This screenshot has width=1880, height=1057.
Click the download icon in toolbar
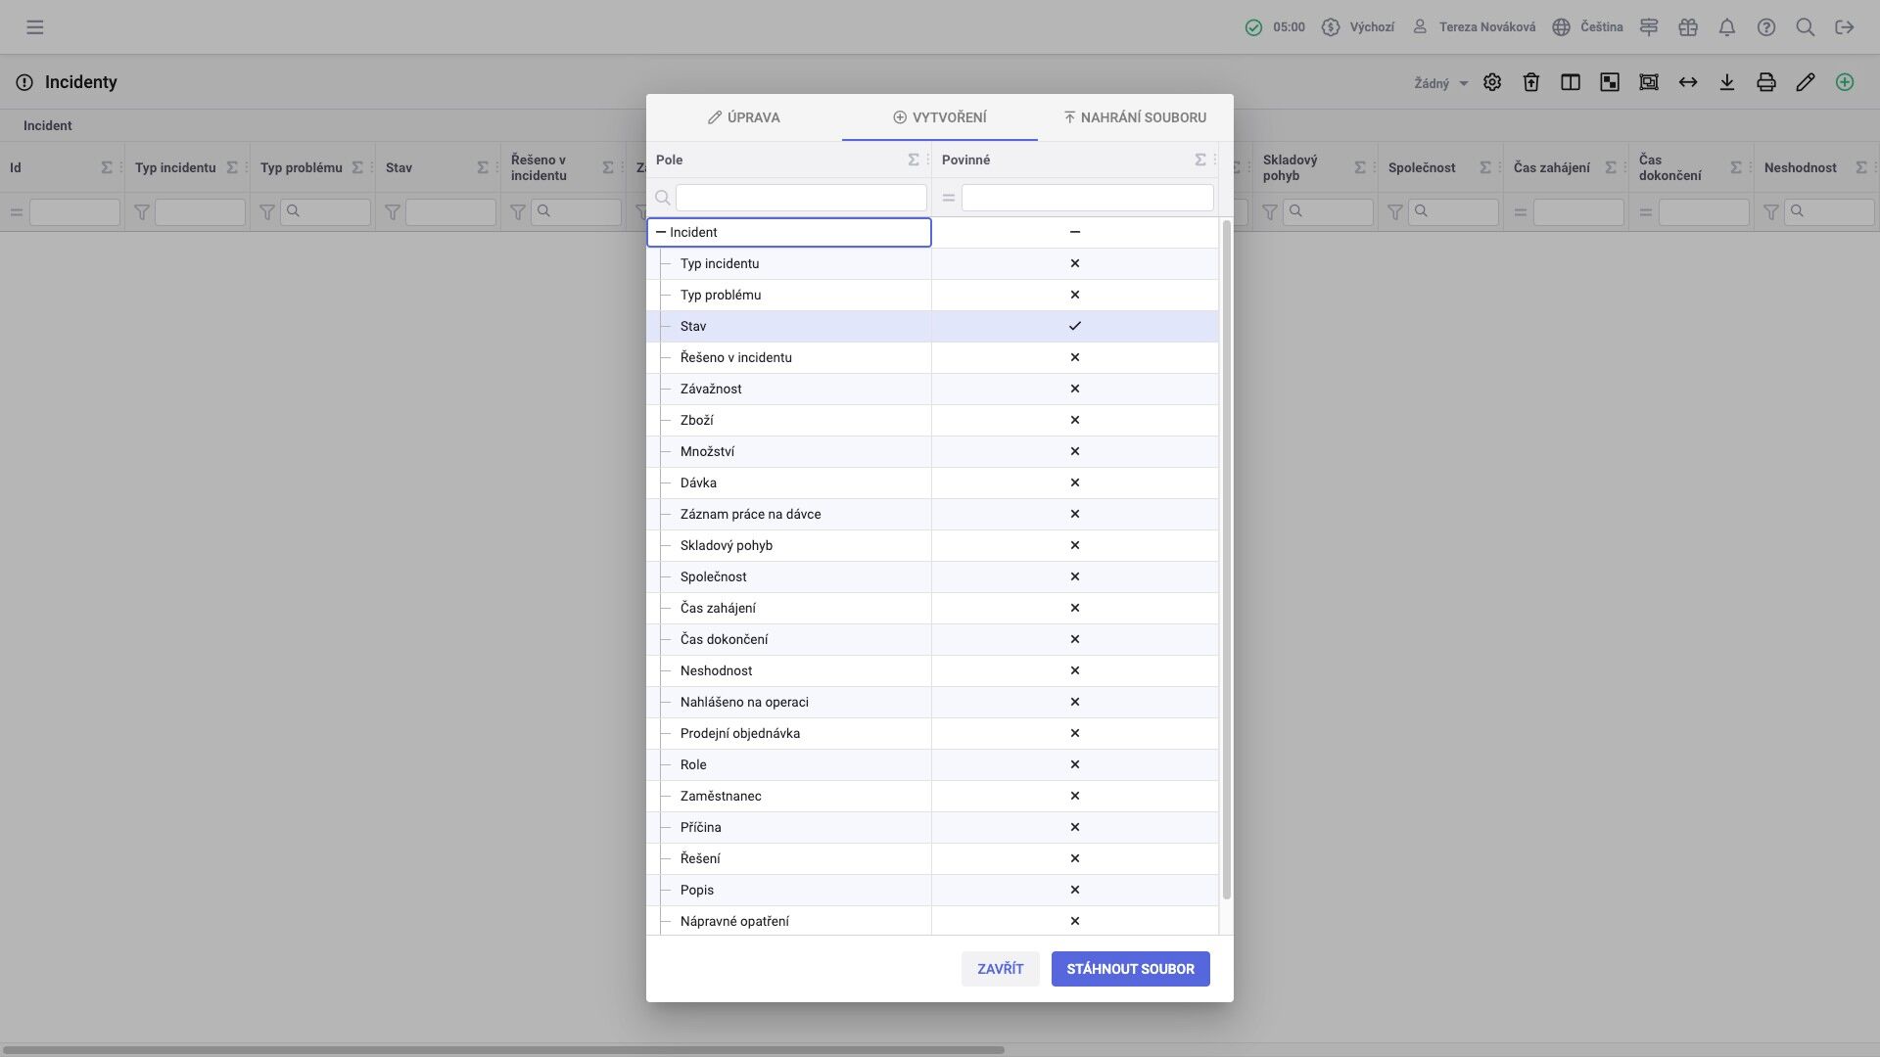pyautogui.click(x=1726, y=82)
